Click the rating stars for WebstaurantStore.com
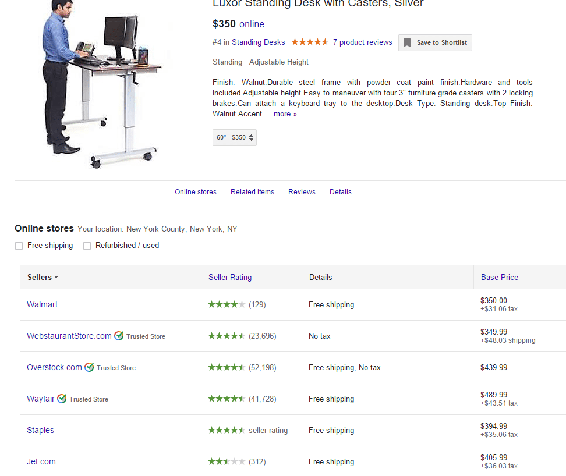This screenshot has height=476, width=566. [x=227, y=336]
